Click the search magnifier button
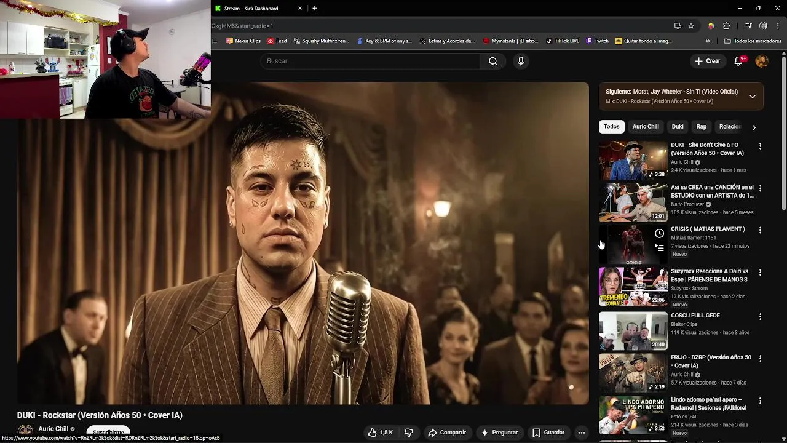Image resolution: width=787 pixels, height=443 pixels. click(493, 61)
